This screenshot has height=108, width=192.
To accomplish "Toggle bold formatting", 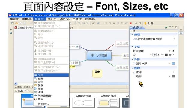I will pyautogui.click(x=155, y=55).
